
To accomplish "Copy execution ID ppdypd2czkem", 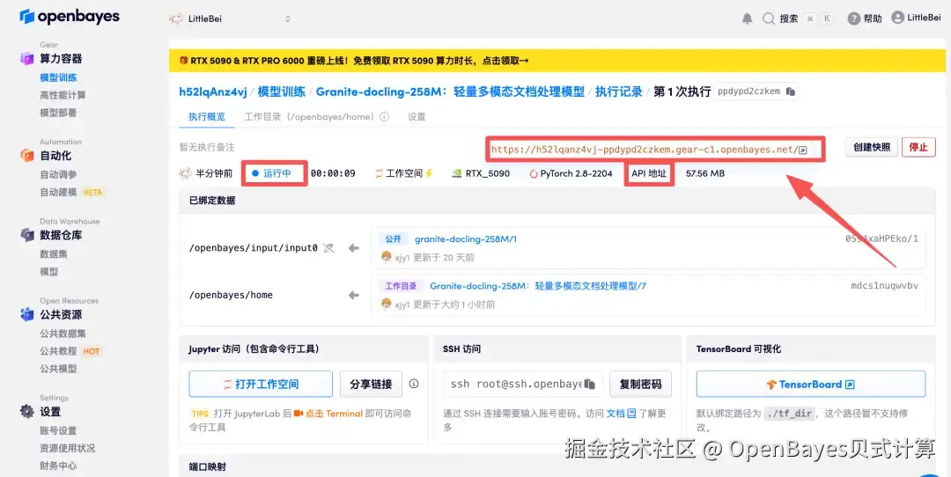I will [790, 92].
